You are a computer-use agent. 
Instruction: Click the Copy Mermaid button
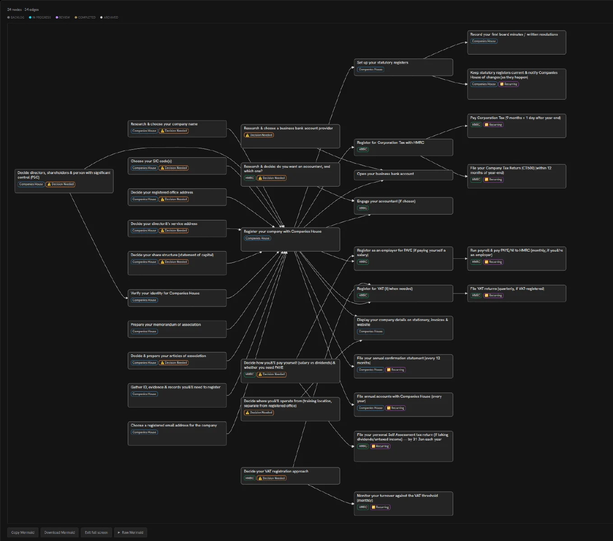[x=23, y=532]
